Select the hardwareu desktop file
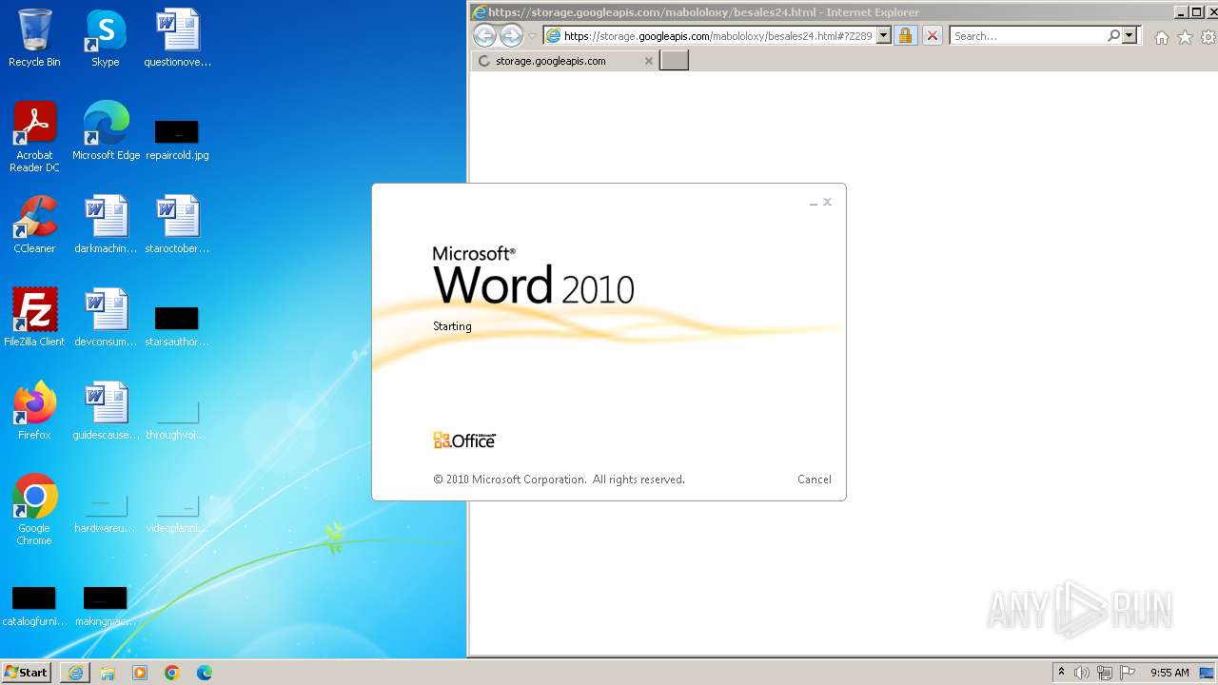The image size is (1218, 685). (106, 513)
